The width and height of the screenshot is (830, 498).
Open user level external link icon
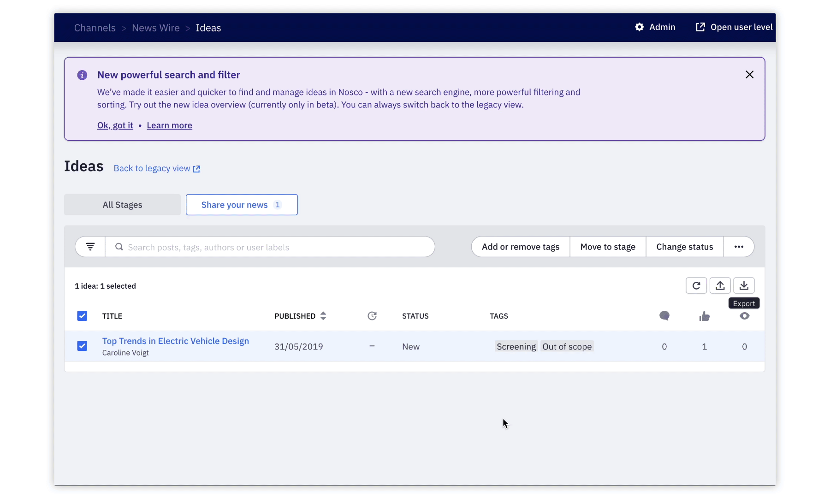click(x=700, y=27)
